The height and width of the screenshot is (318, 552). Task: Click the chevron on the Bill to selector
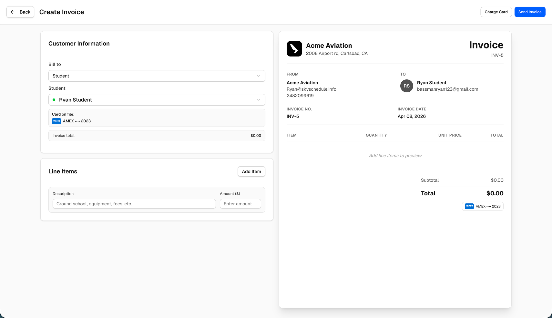(258, 76)
